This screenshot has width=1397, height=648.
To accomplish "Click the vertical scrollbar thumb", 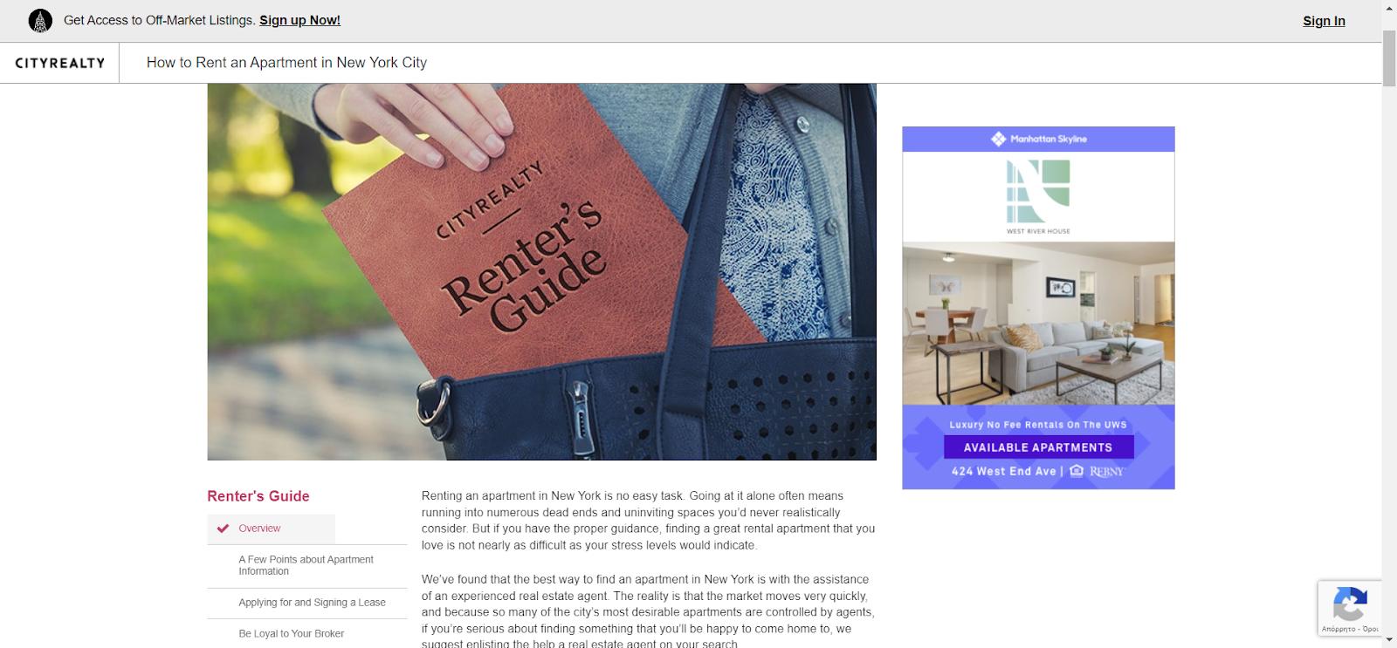I will pyautogui.click(x=1389, y=58).
